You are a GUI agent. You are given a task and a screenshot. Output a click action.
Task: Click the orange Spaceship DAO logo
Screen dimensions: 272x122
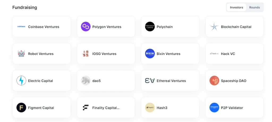[x=214, y=80]
